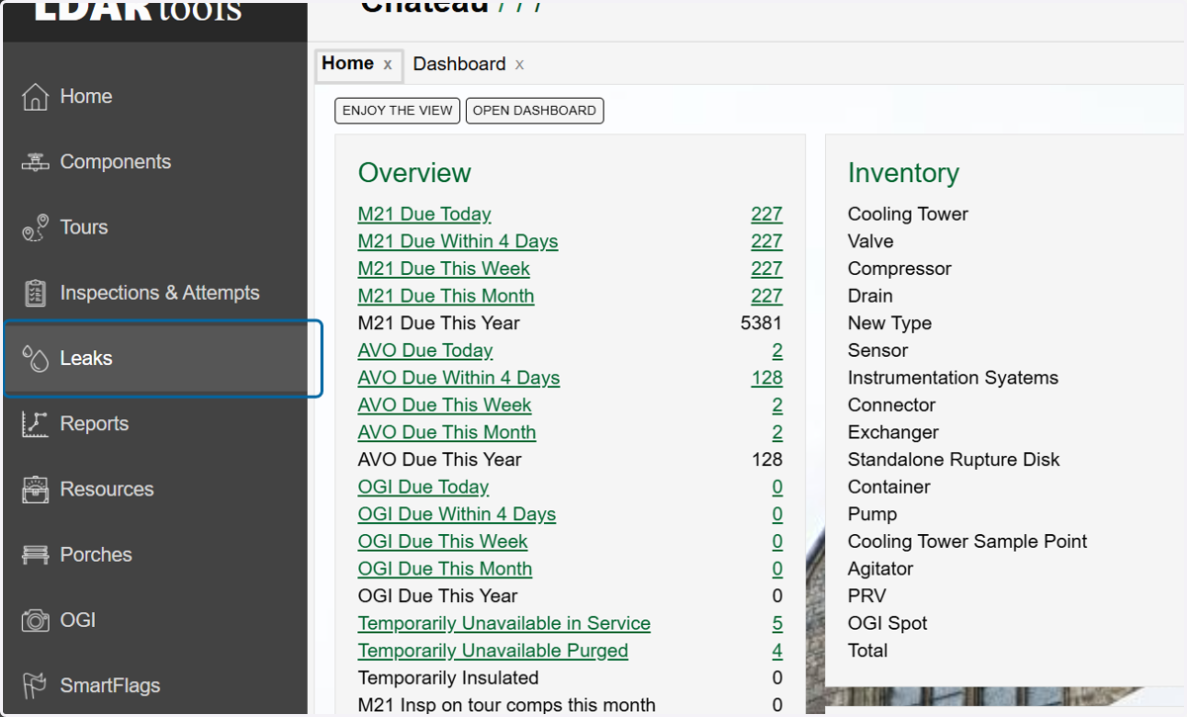Click count 0 beside OGI Due Today
The width and height of the screenshot is (1187, 717).
click(x=777, y=488)
